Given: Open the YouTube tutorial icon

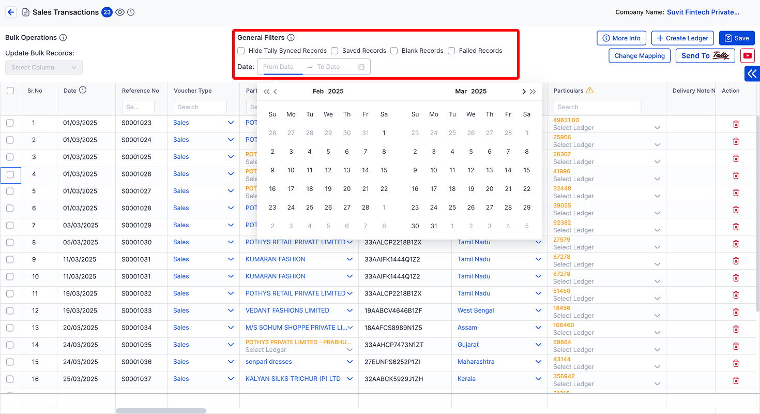Looking at the screenshot, I should tap(747, 56).
